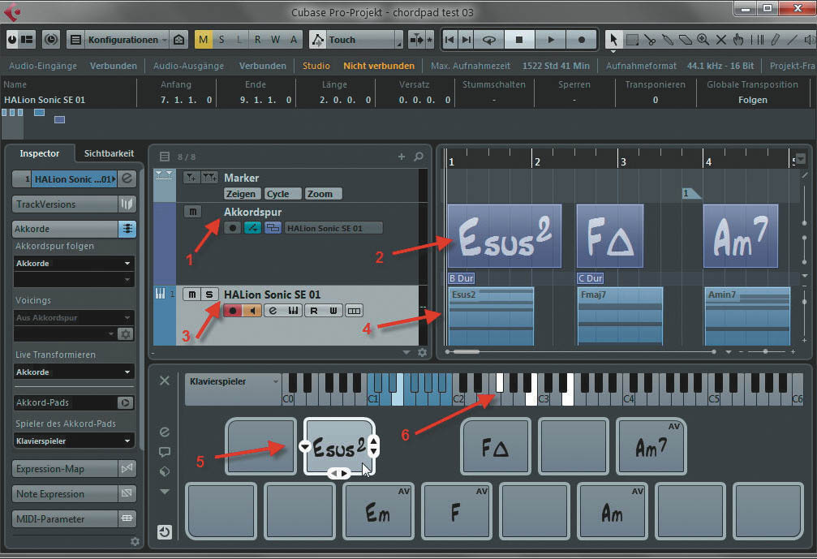The image size is (817, 559).
Task: Open Live Transformieren Akkorde dropdown
Action: click(x=74, y=372)
